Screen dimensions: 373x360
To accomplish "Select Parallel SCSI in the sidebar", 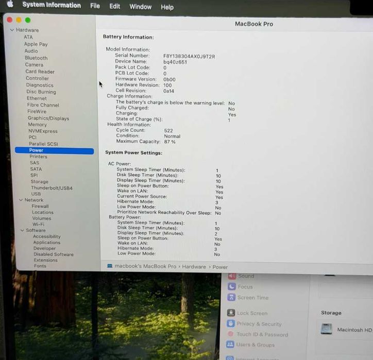I will point(43,144).
